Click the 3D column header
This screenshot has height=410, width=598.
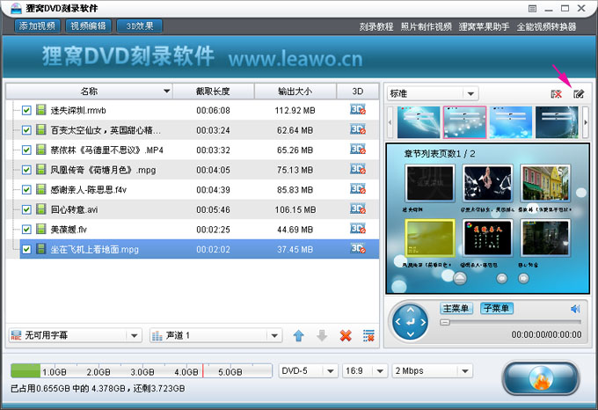coord(358,92)
